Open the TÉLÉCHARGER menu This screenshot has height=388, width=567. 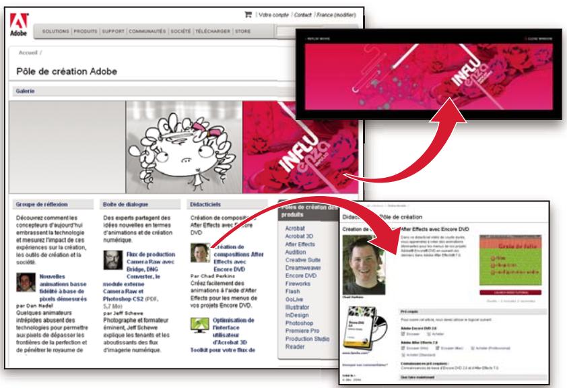(213, 32)
